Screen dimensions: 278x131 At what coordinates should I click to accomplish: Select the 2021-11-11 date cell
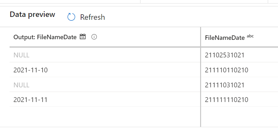click(x=105, y=100)
